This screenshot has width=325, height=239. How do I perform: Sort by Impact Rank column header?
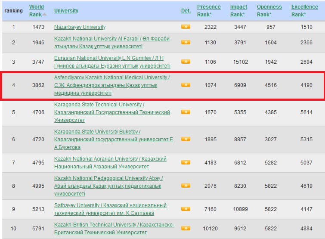(x=238, y=10)
